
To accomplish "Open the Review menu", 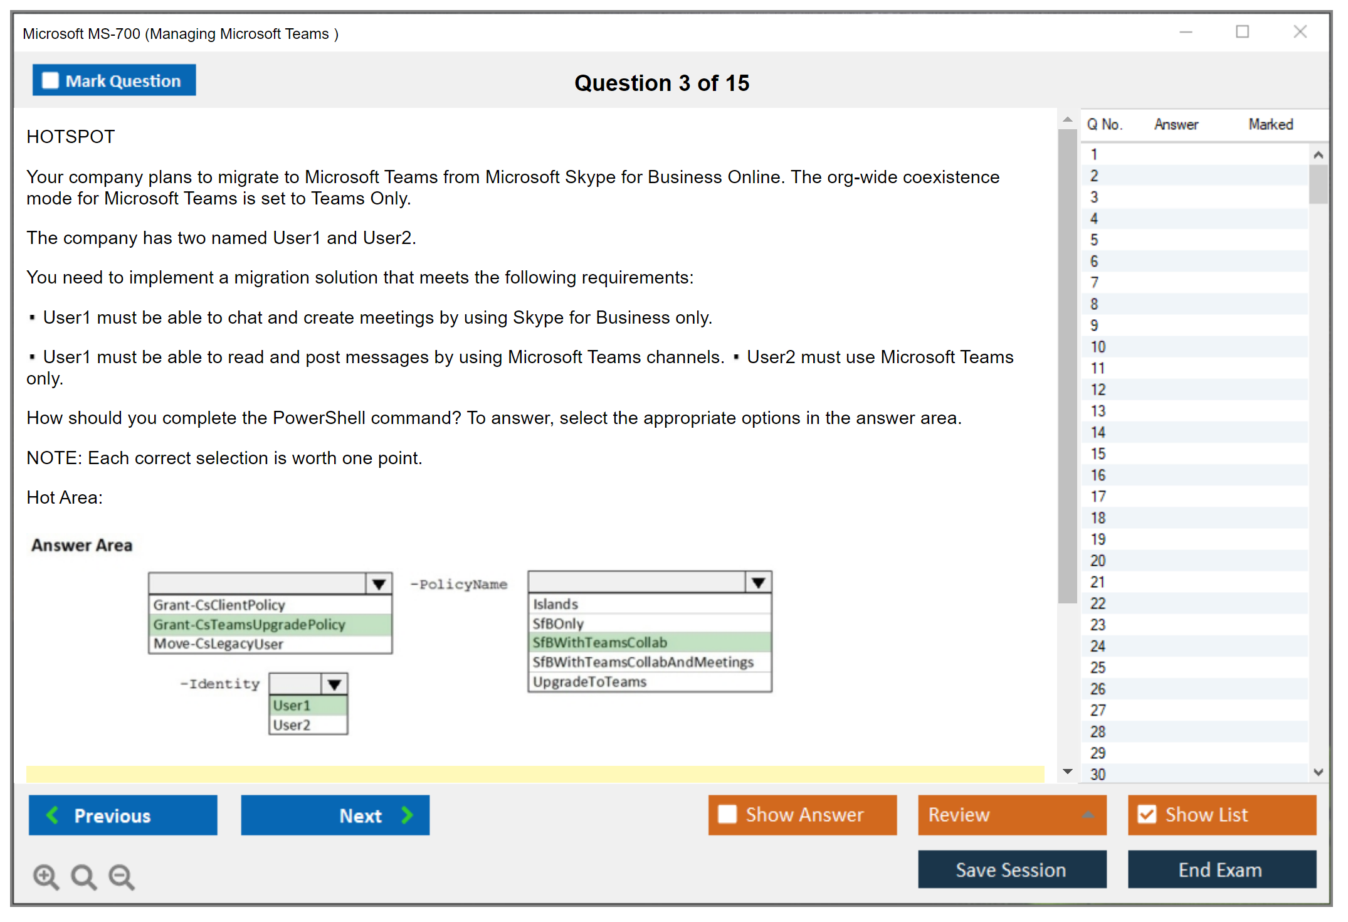I will (1011, 815).
